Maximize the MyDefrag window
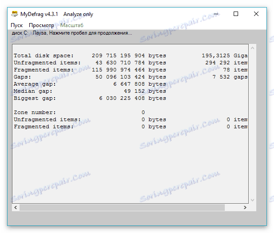 [236, 14]
